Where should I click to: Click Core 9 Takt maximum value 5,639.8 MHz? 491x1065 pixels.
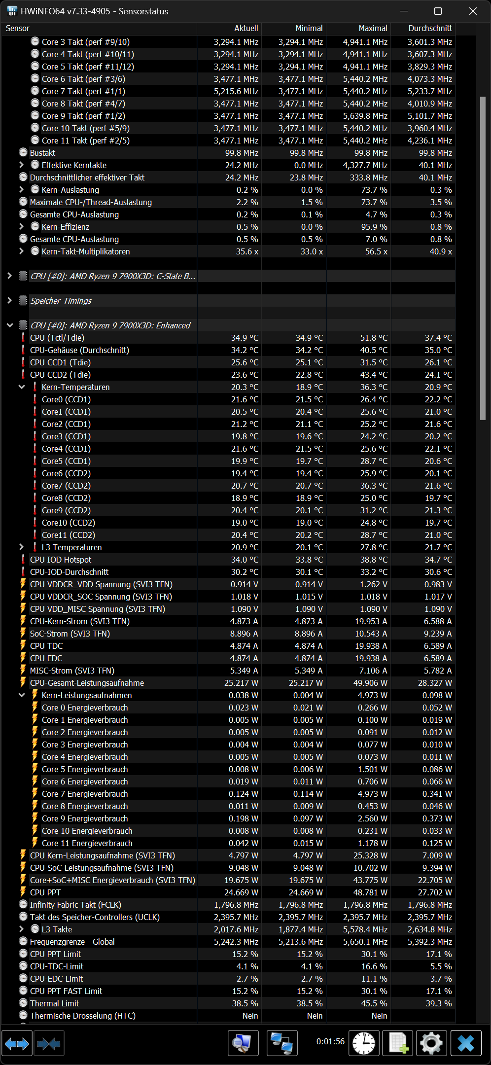coord(365,116)
